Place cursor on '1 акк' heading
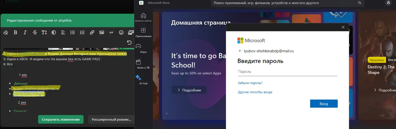Image resolution: width=396 pixels, height=129 pixels. [23, 75]
